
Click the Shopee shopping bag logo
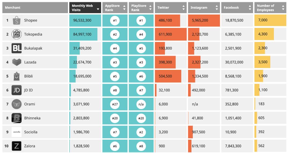[16, 20]
